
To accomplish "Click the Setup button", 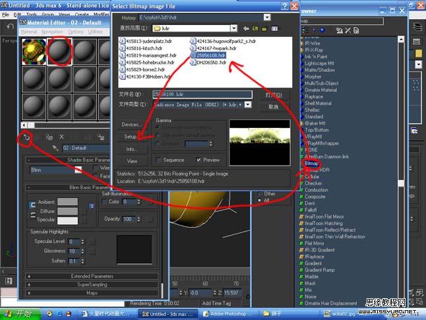I will click(132, 137).
